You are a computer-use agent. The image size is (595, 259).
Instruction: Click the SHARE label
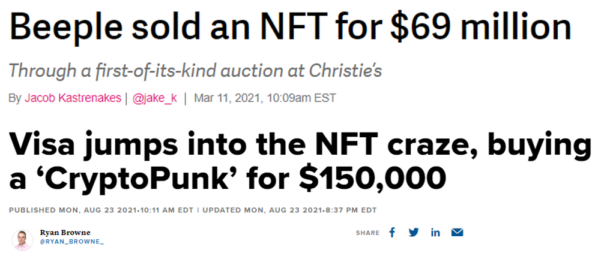pos(367,233)
